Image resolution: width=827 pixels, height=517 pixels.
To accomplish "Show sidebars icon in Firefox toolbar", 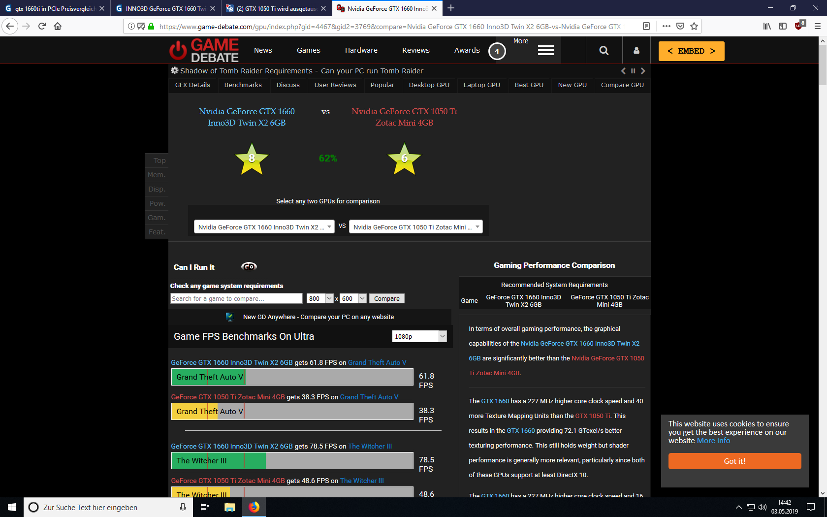I will [x=783, y=26].
